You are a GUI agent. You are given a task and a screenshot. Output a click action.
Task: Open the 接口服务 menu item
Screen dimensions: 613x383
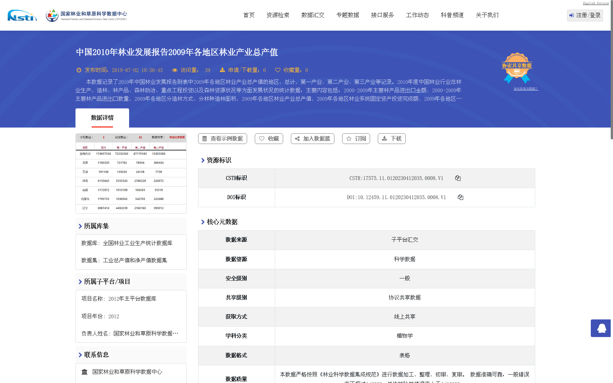(382, 15)
